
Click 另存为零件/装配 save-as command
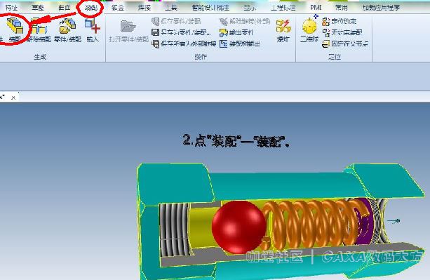181,32
